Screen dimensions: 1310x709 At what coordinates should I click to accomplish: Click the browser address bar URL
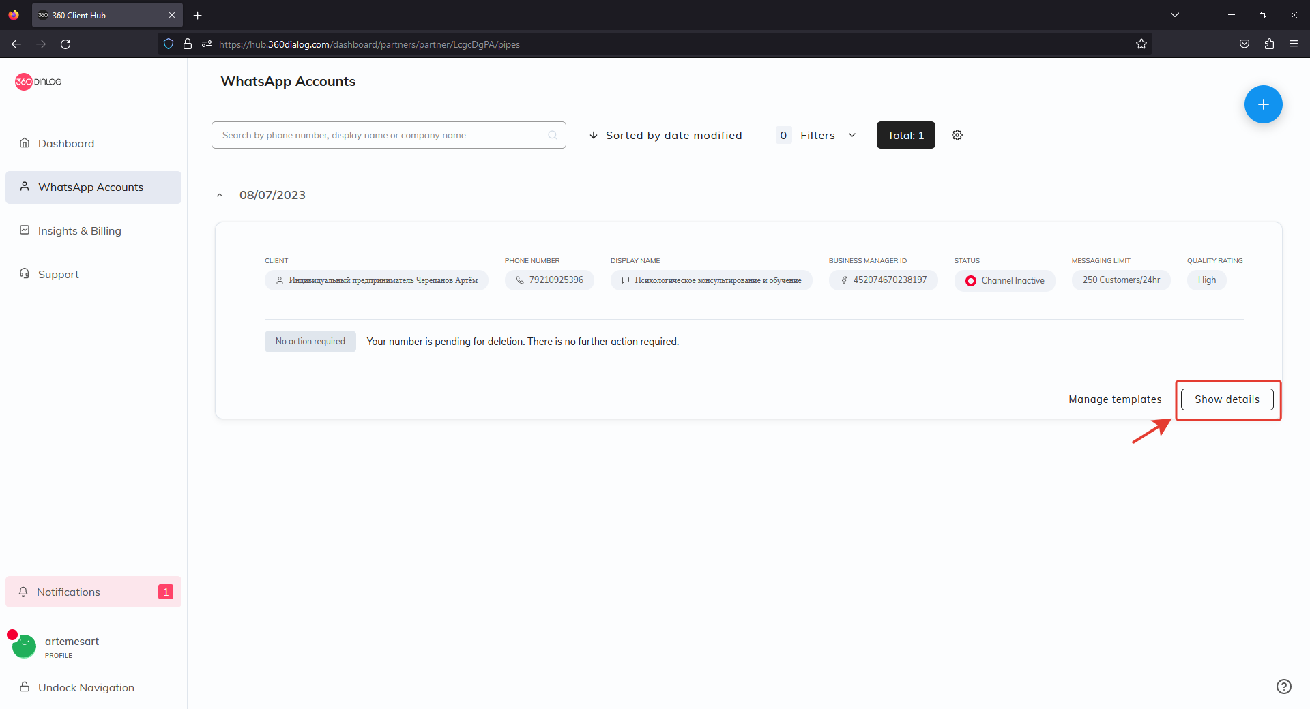click(369, 44)
